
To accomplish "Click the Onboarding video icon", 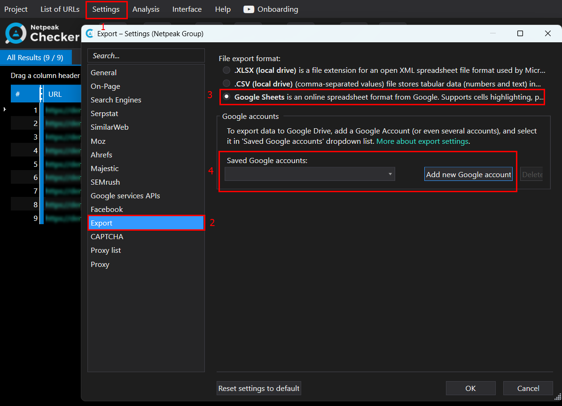I will click(249, 9).
